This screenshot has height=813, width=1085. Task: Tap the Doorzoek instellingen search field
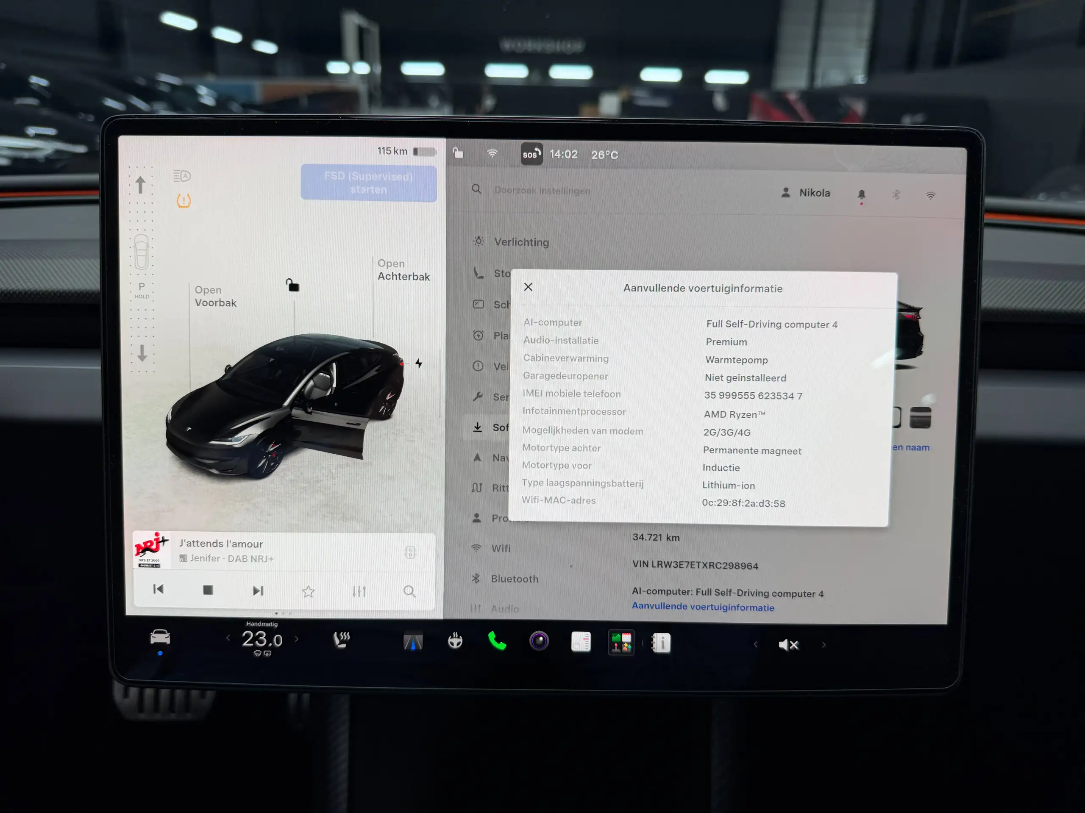point(542,190)
